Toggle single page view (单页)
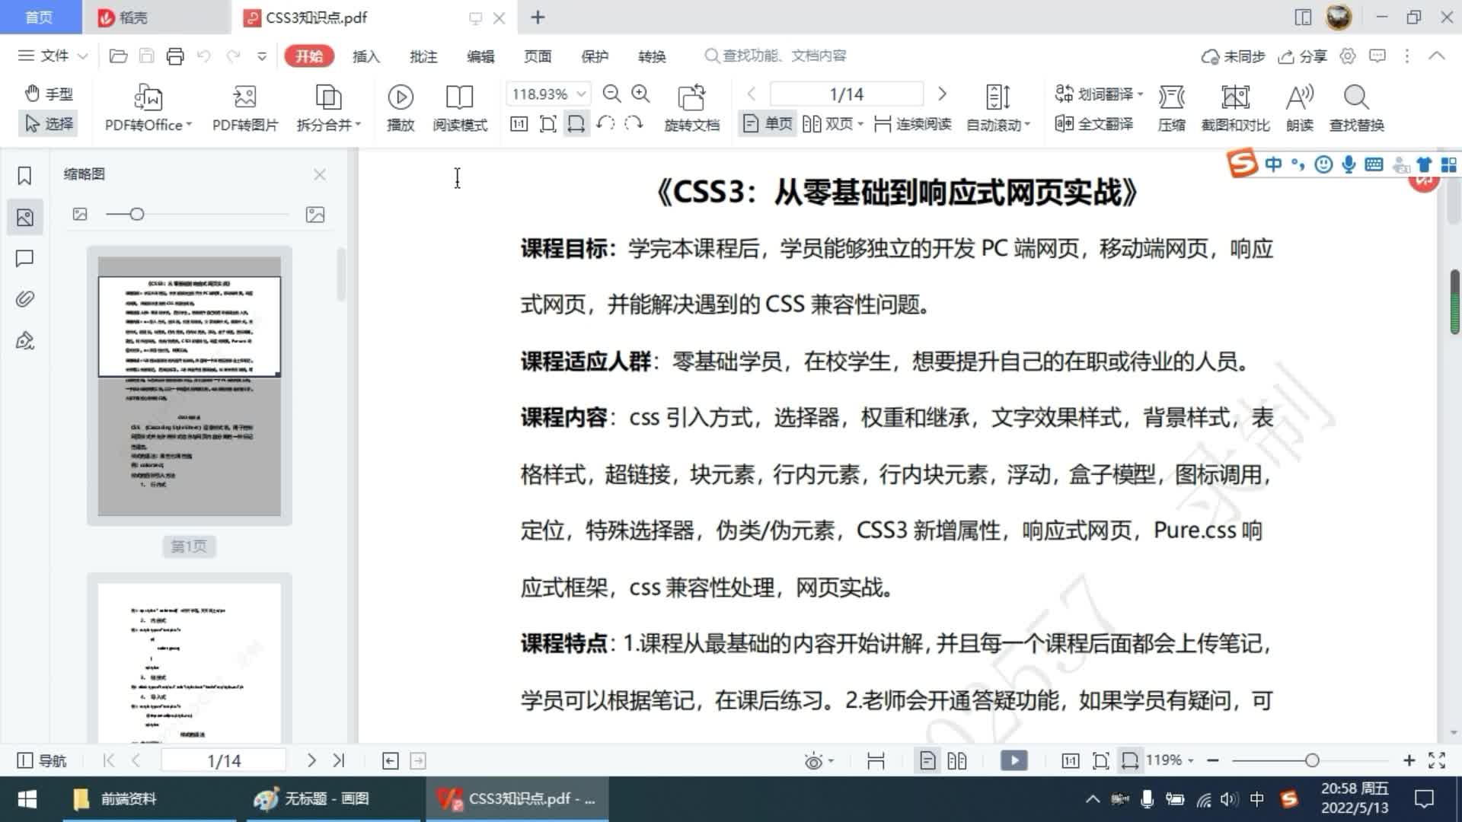The image size is (1462, 822). 767,123
